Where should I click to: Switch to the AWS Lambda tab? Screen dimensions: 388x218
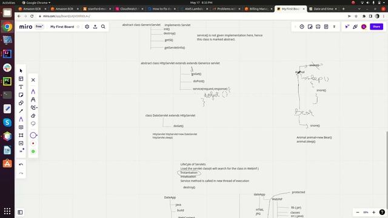coord(193,9)
